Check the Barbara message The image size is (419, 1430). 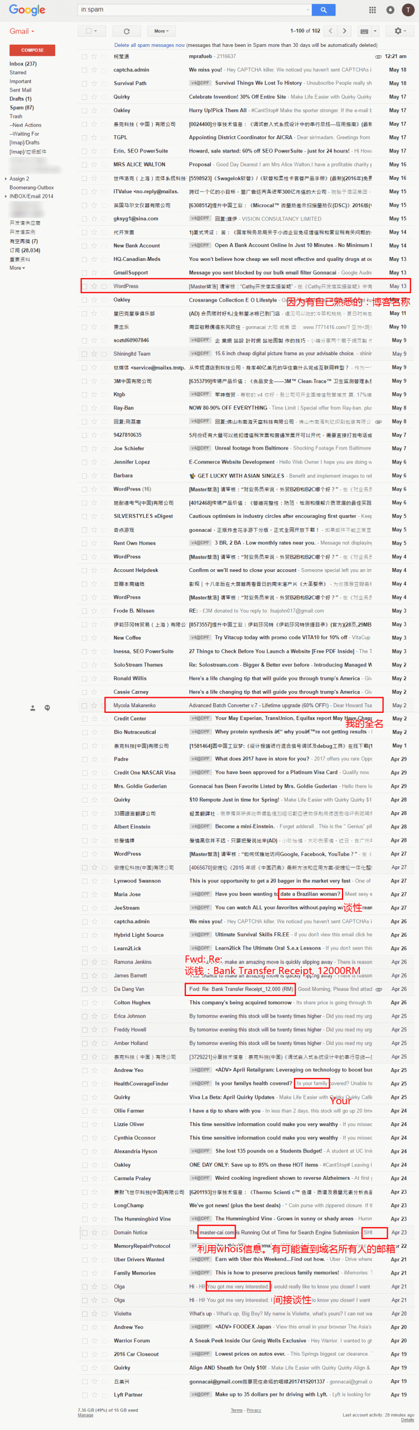[x=84, y=476]
